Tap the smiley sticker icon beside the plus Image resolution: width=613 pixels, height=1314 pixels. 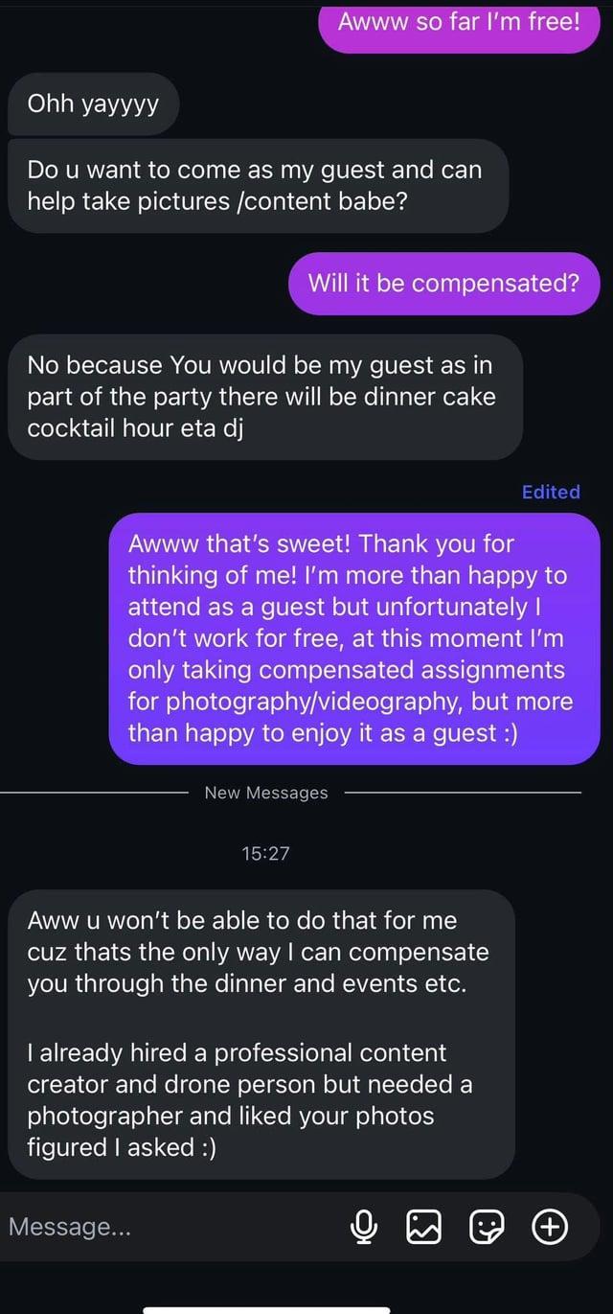coord(488,1227)
